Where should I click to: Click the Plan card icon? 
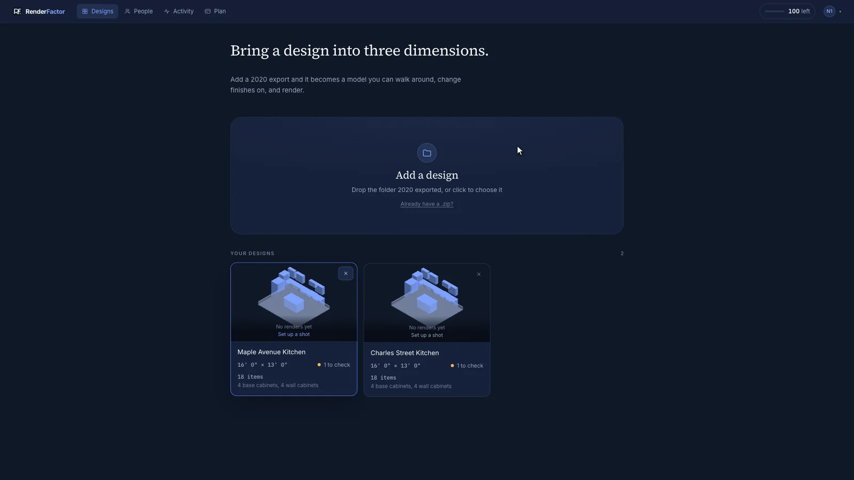tap(208, 11)
